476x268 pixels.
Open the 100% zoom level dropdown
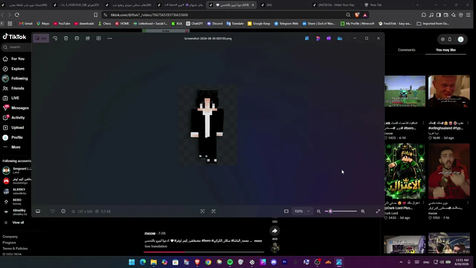pos(302,211)
